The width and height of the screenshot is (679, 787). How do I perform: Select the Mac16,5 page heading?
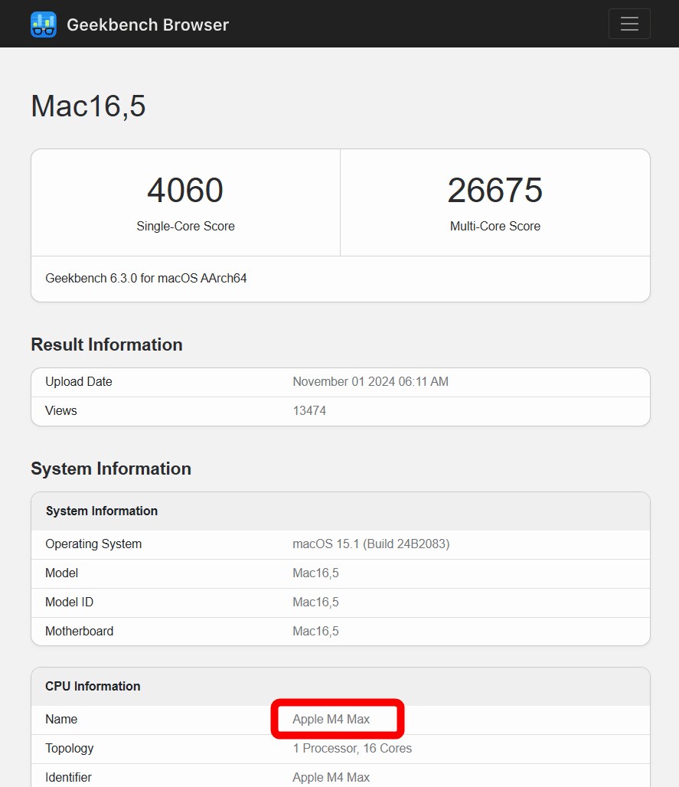[x=88, y=106]
